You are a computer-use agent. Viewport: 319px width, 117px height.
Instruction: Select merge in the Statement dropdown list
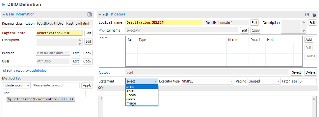131,103
